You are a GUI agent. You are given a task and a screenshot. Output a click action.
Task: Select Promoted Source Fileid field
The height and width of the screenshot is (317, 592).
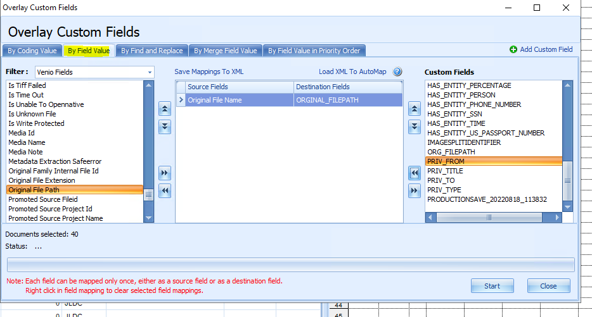75,199
